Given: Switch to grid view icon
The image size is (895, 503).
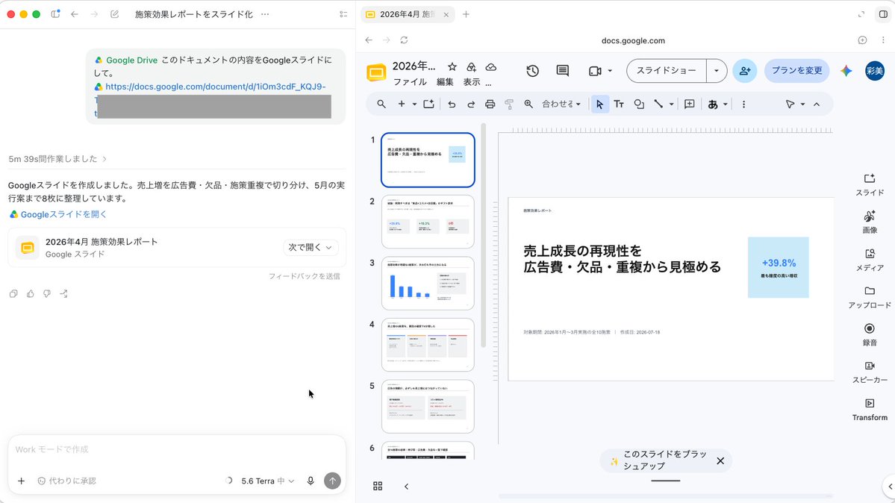Looking at the screenshot, I should click(378, 486).
